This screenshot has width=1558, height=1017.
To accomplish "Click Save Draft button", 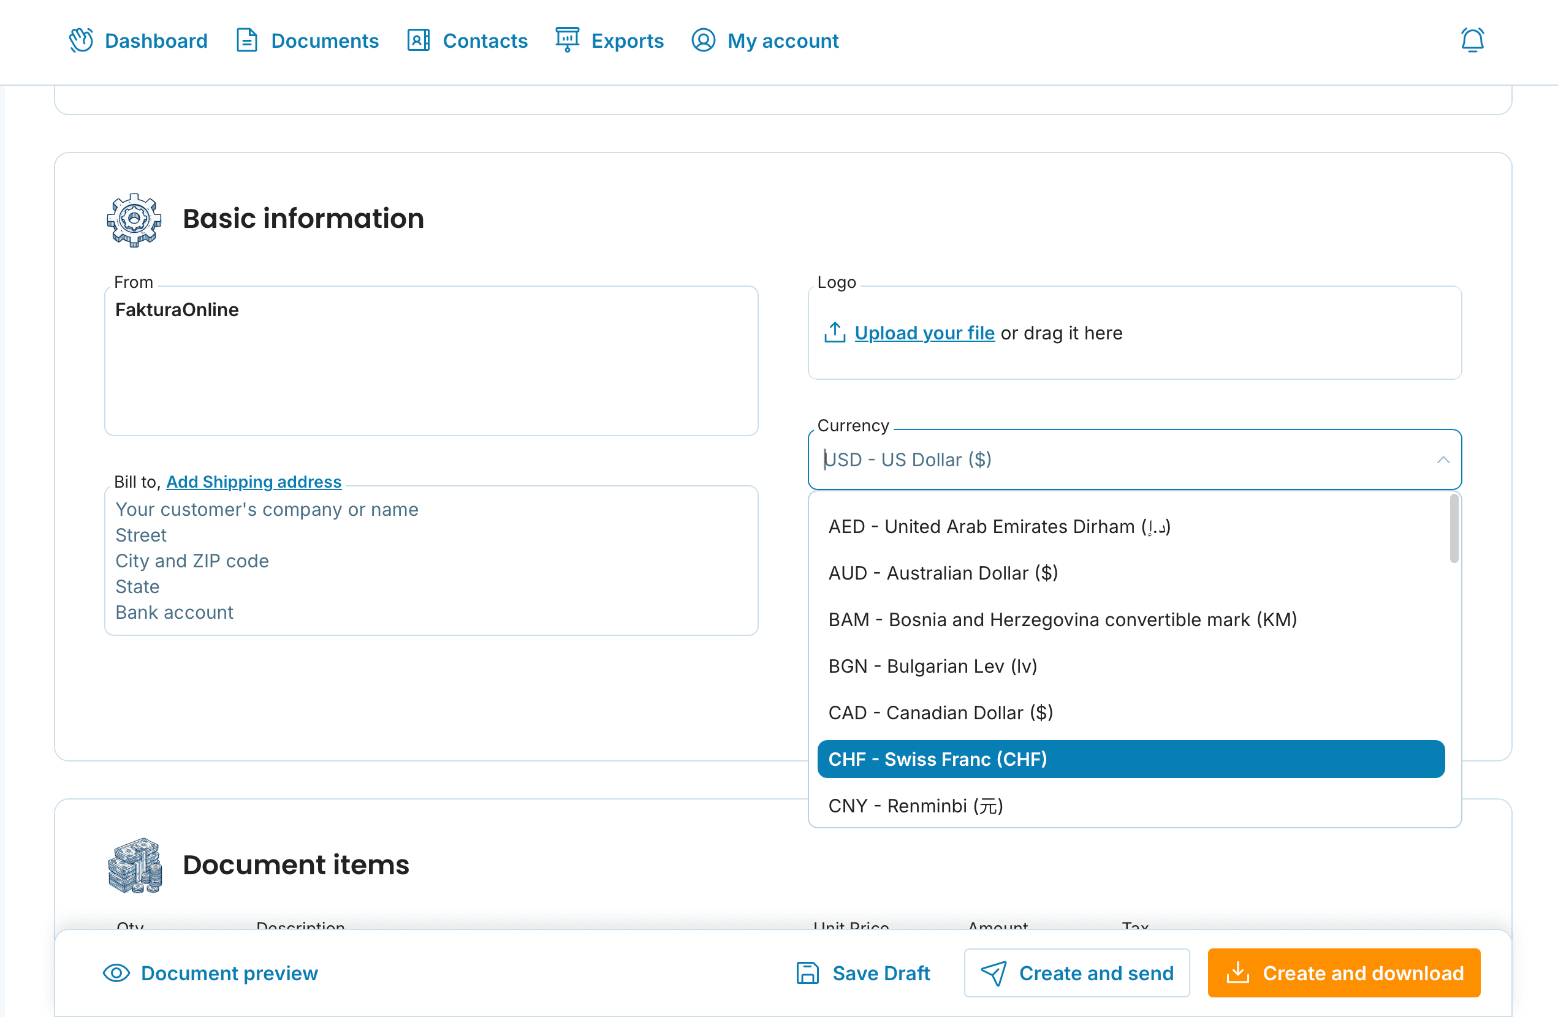I will pyautogui.click(x=863, y=973).
